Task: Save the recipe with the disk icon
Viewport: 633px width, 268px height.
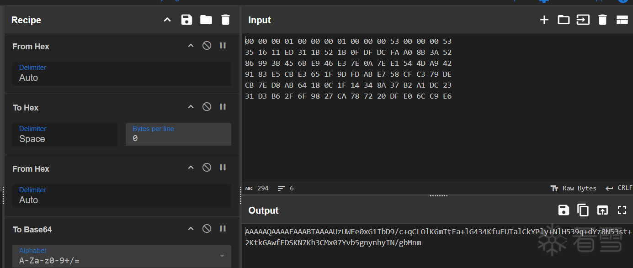Action: [x=186, y=20]
